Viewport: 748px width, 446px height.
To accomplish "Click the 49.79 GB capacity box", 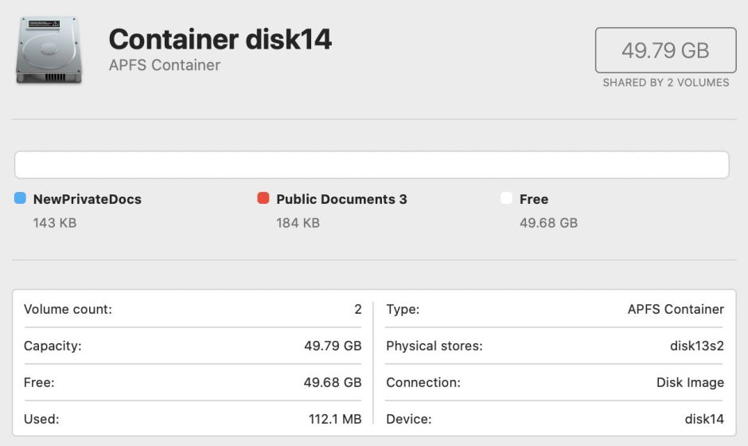I will [x=665, y=50].
